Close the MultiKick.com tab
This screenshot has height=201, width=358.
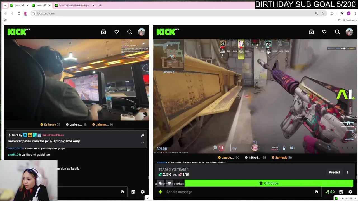pos(93,5)
